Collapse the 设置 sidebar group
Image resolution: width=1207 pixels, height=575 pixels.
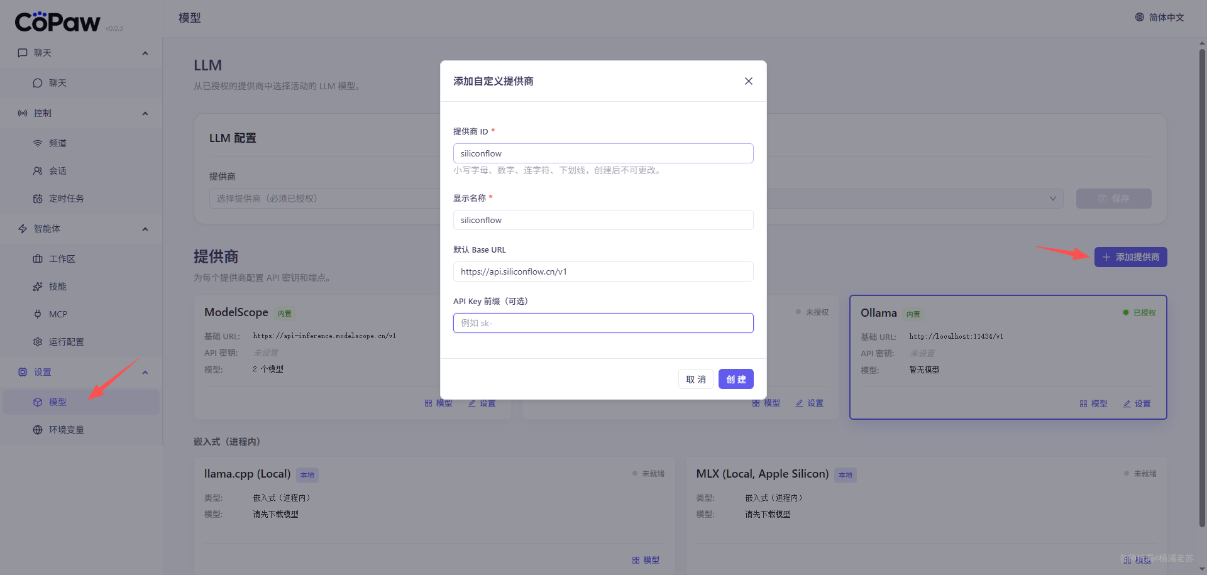pos(145,372)
